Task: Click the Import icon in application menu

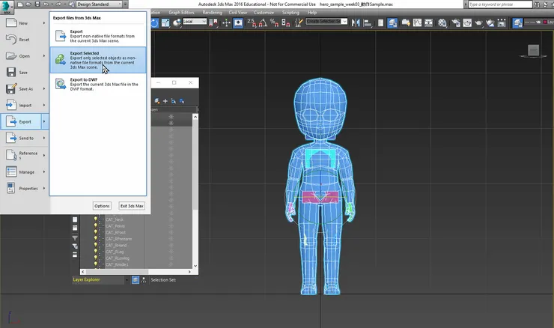Action: 12,105
